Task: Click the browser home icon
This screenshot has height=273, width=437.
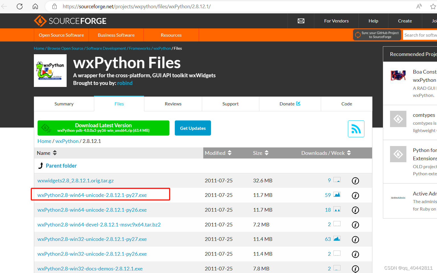Action: point(35,6)
